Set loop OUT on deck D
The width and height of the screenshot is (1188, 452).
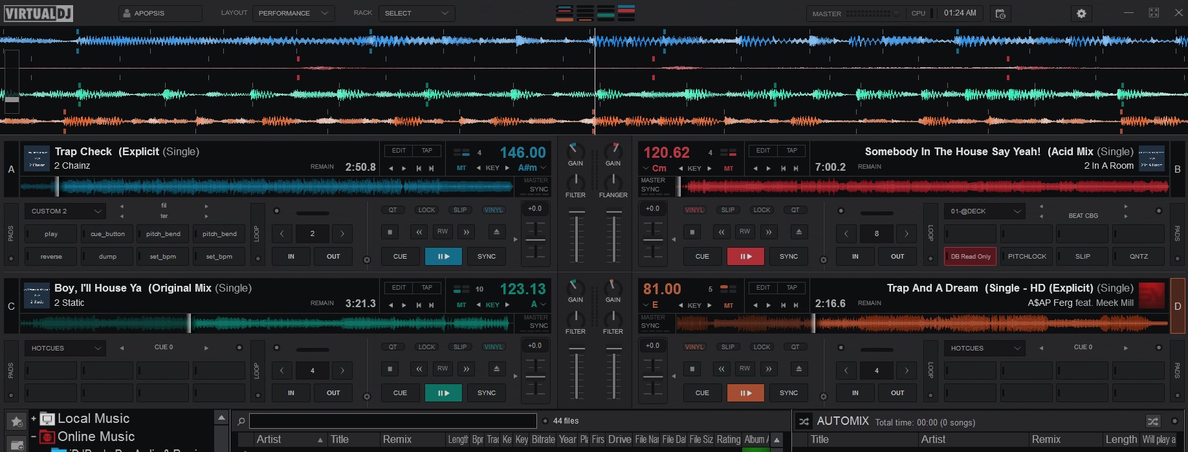(x=897, y=393)
